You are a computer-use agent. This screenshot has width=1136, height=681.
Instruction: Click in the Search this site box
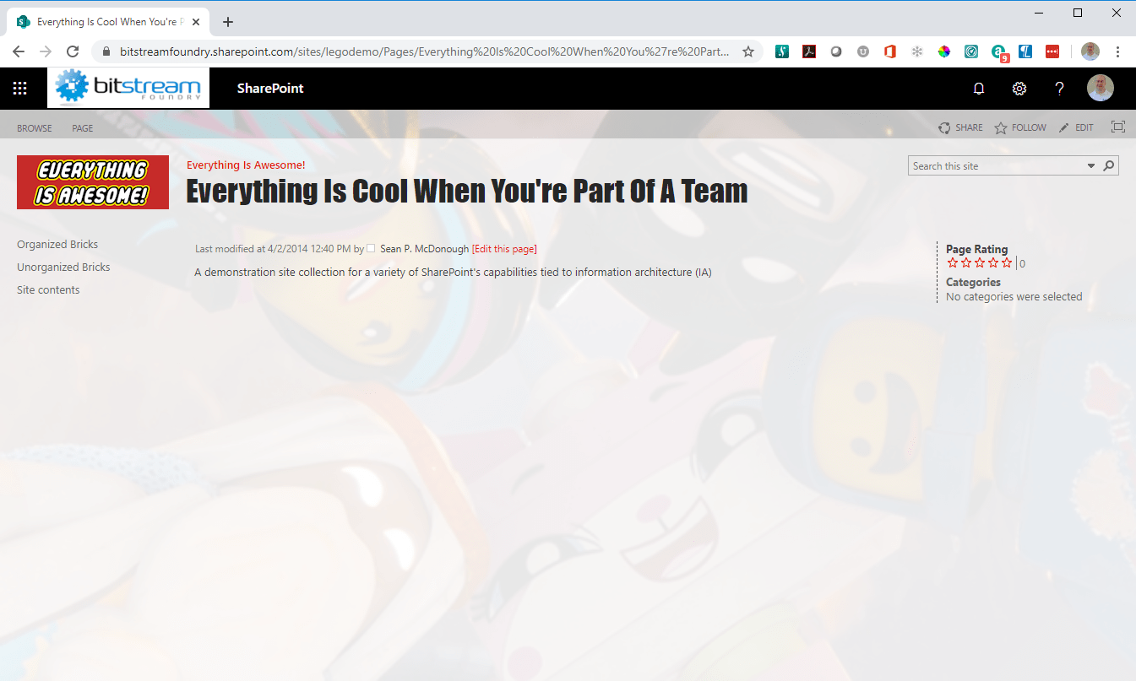click(996, 166)
